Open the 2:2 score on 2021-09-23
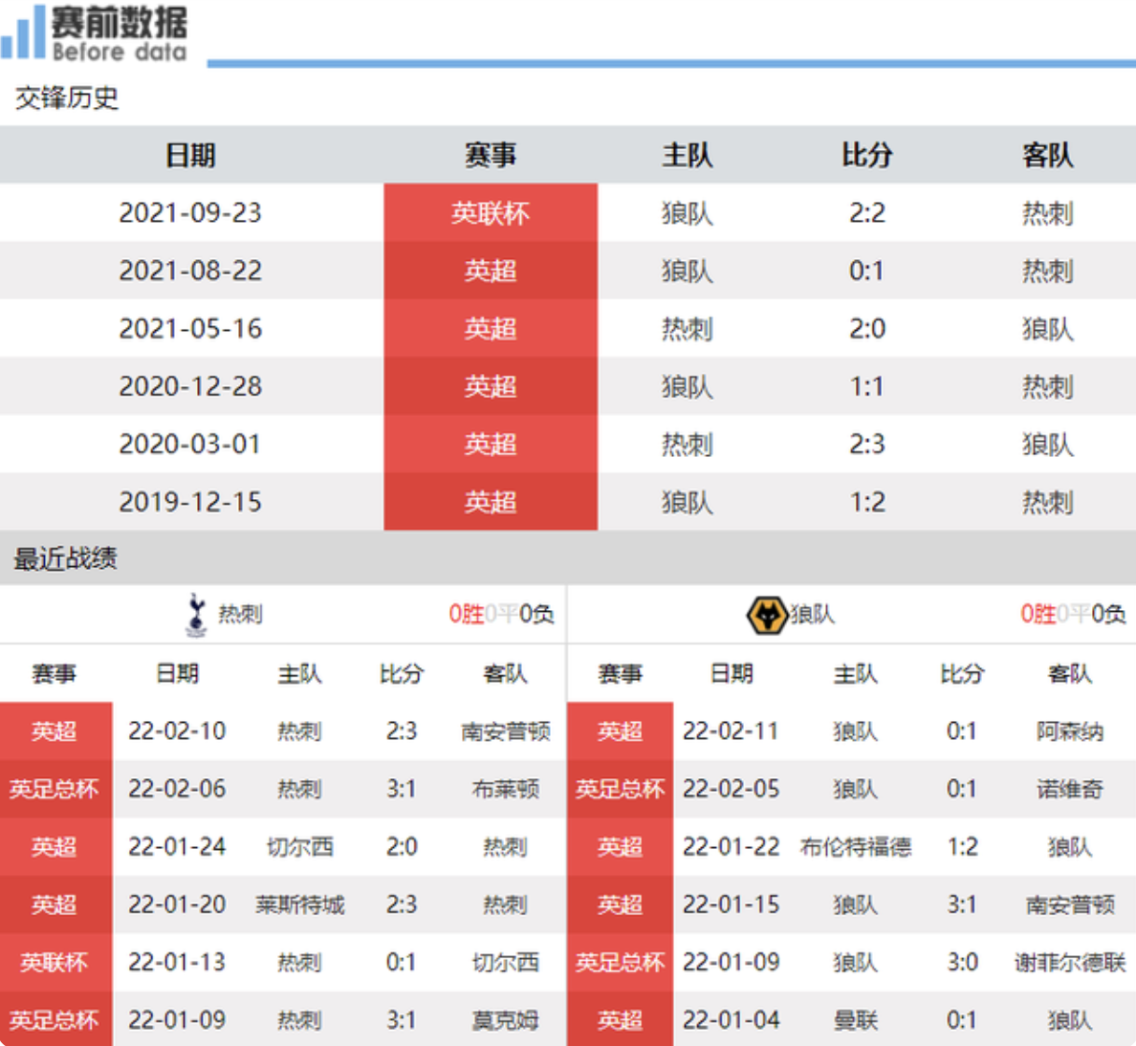 pyautogui.click(x=866, y=213)
